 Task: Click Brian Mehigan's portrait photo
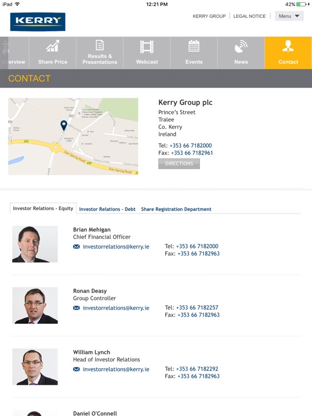click(35, 244)
